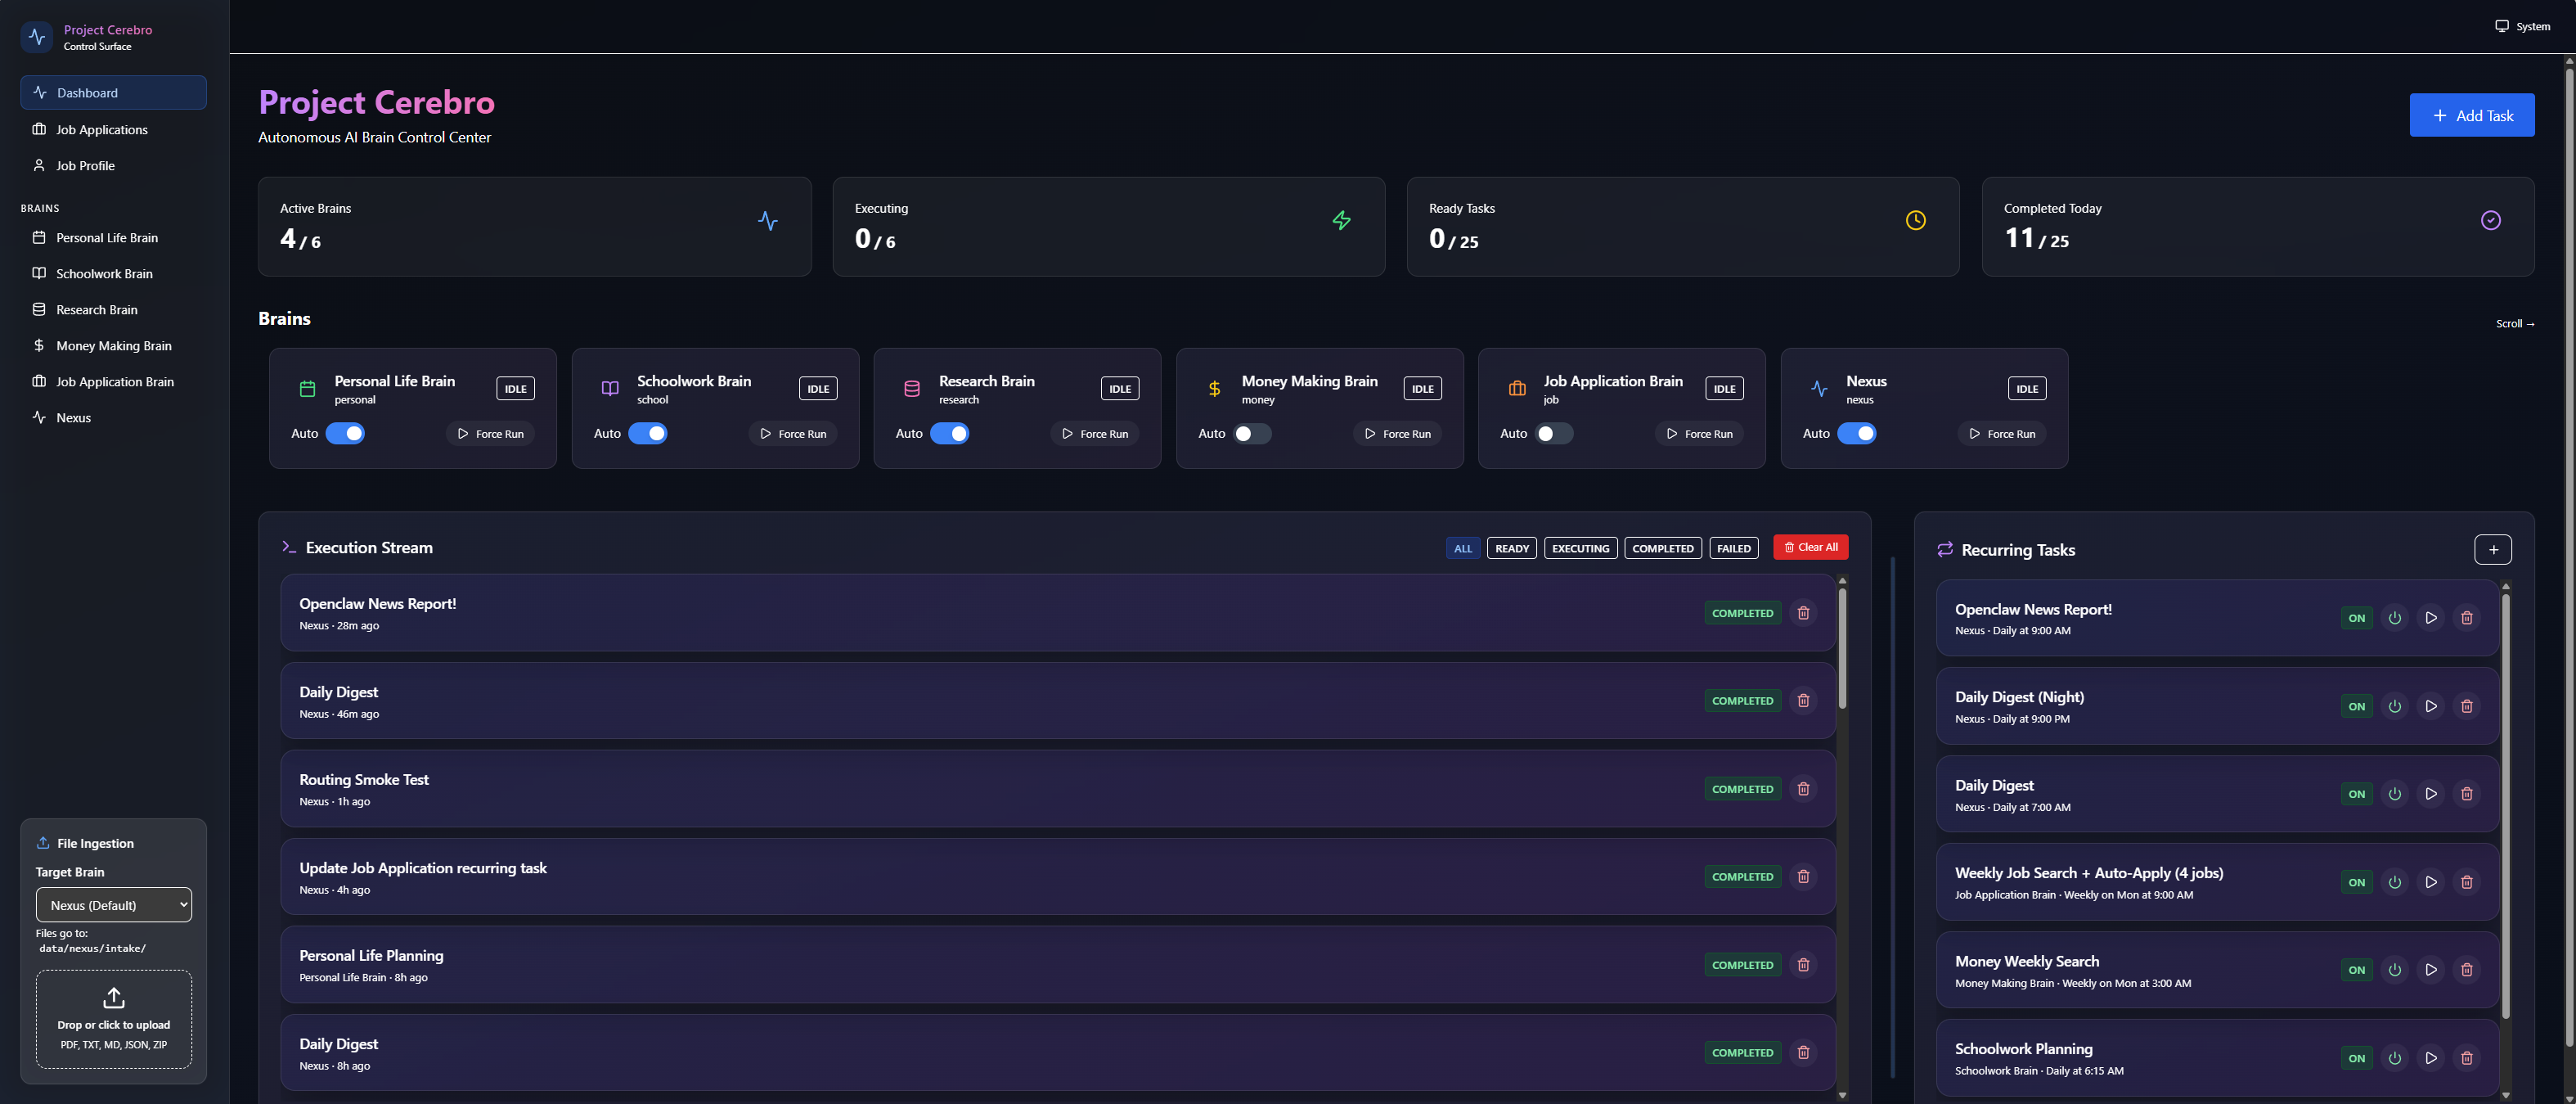
Task: Click the Scroll arrow above the brains row
Action: [x=2516, y=323]
